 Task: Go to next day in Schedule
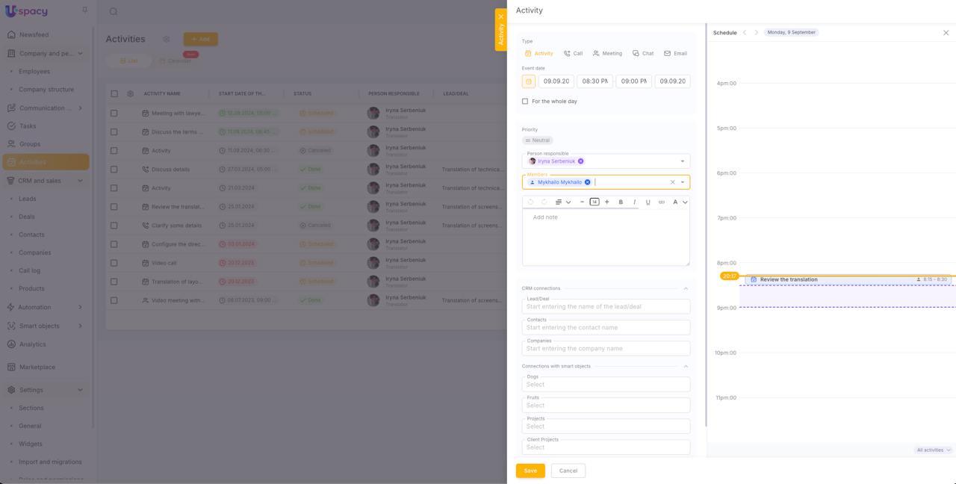[x=756, y=33]
